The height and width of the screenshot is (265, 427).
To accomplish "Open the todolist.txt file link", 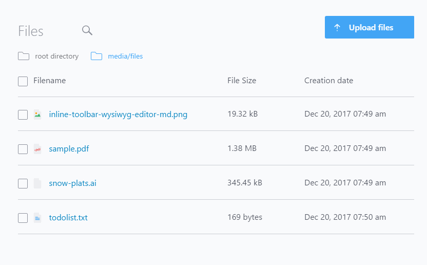I will click(68, 218).
